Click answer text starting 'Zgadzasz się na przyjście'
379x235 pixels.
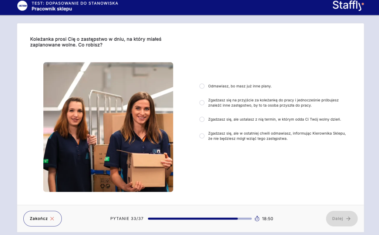273,103
